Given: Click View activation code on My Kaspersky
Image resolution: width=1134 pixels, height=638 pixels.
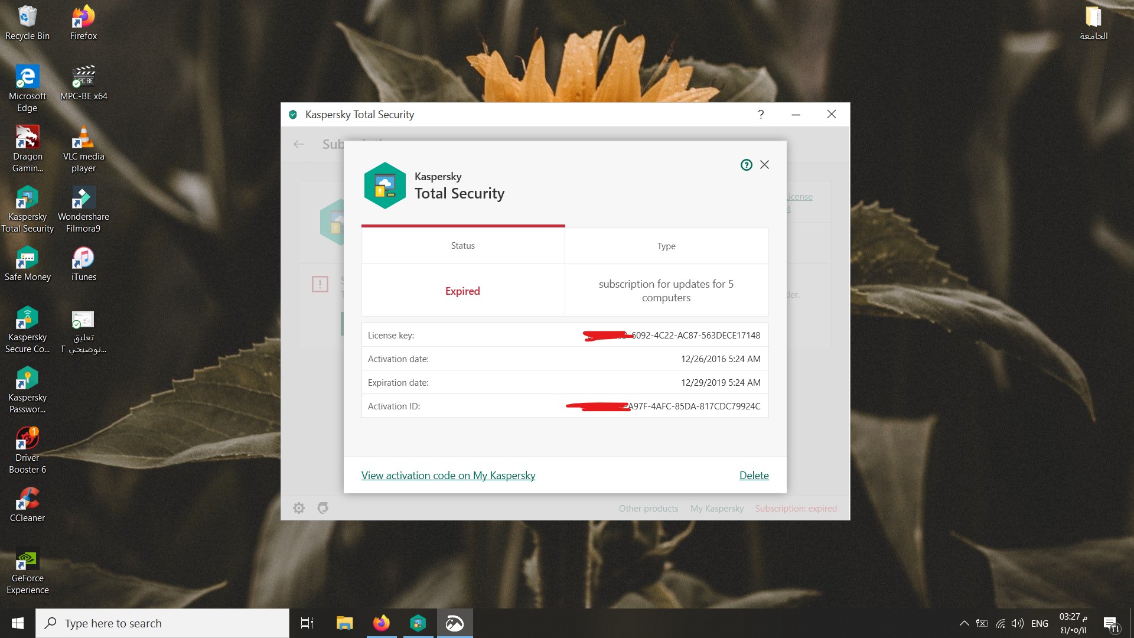Looking at the screenshot, I should (x=448, y=476).
